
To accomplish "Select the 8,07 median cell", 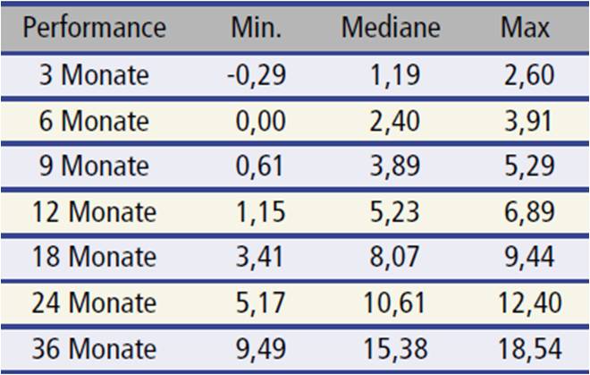I will tap(394, 258).
